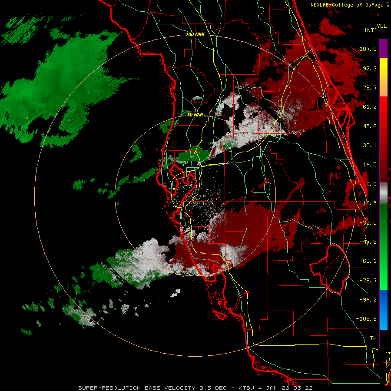Click the -32.0 value on velocity scale
Screen dimensions: 391x391
(x=368, y=223)
